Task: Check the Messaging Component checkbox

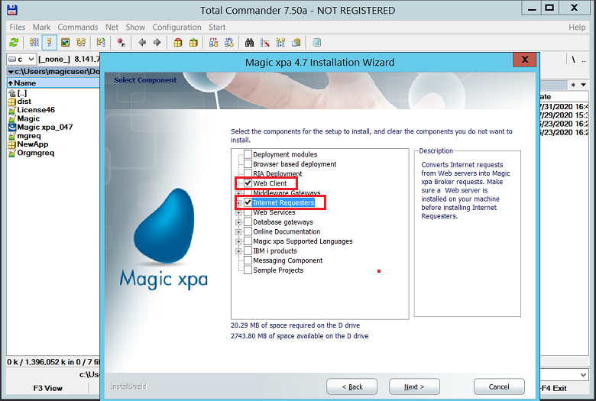Action: 248,260
